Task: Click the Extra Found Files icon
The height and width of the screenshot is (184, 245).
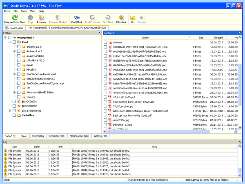Action: 19,111
